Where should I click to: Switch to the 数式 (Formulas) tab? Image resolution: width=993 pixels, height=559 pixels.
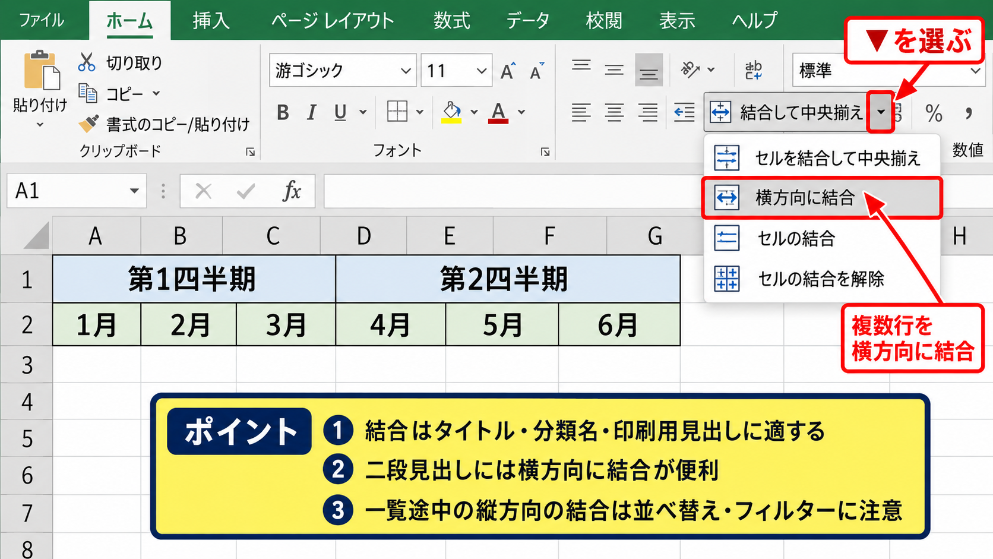click(451, 21)
